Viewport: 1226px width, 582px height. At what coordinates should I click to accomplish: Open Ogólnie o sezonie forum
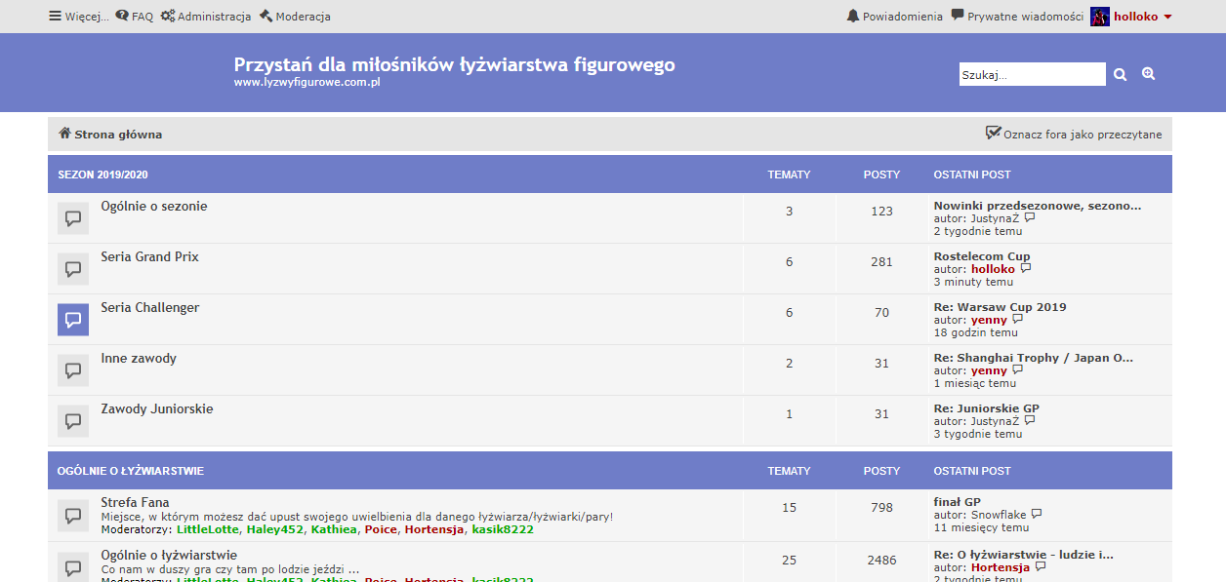(x=154, y=207)
